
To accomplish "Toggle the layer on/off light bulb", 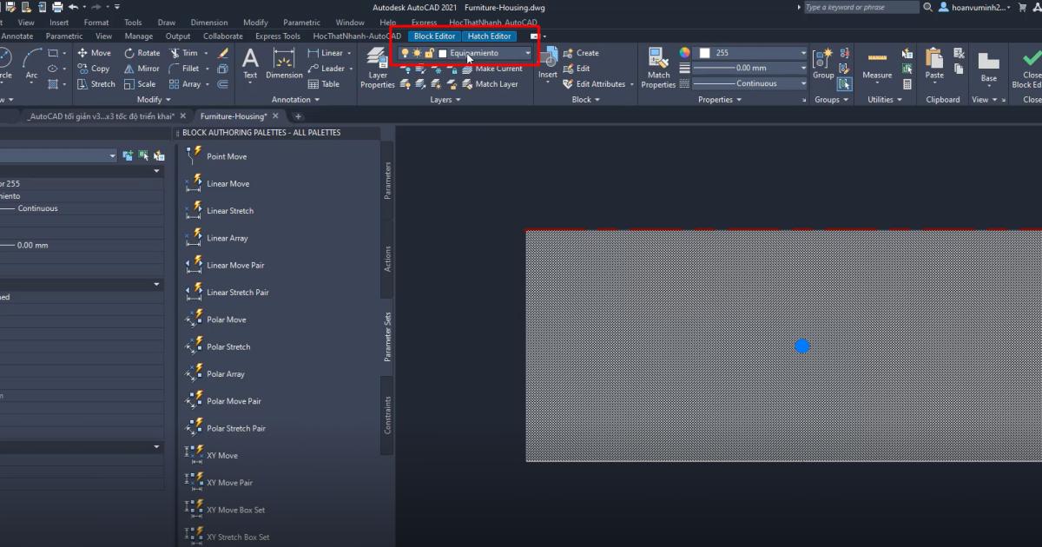I will pos(405,53).
